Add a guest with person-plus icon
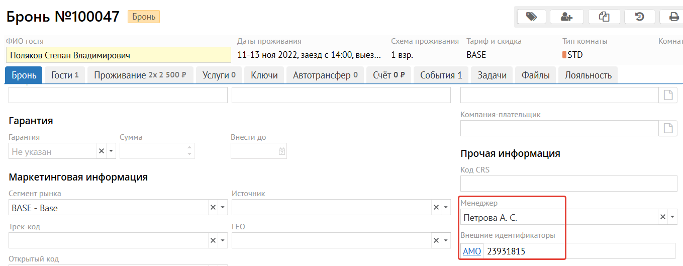 point(567,17)
